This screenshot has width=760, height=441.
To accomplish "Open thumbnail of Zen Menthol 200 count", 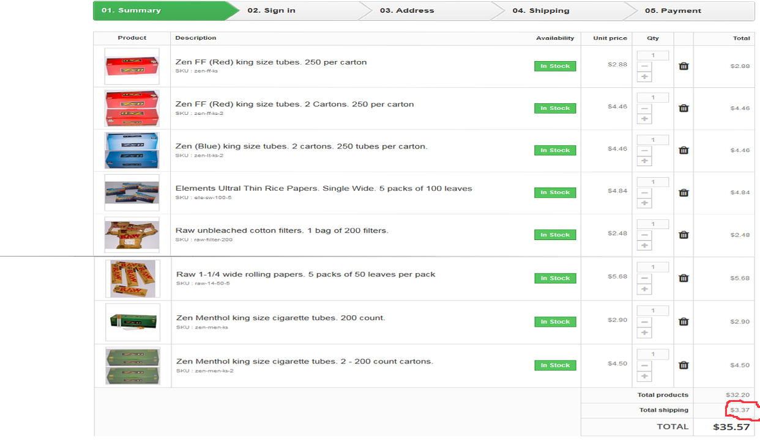I will click(133, 323).
